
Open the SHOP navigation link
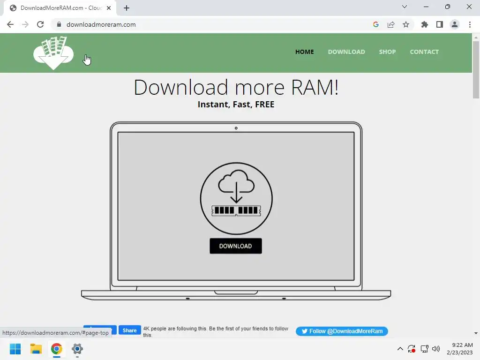(x=387, y=52)
